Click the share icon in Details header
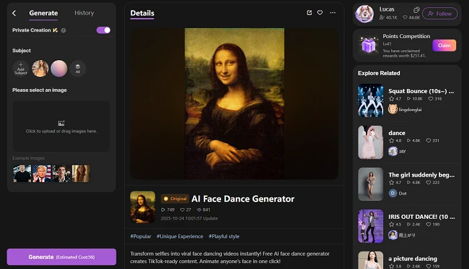469x269 pixels. click(310, 13)
